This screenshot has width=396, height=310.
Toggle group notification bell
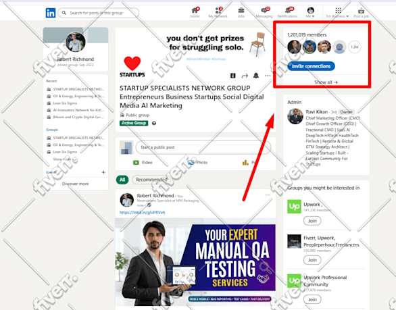[256, 76]
